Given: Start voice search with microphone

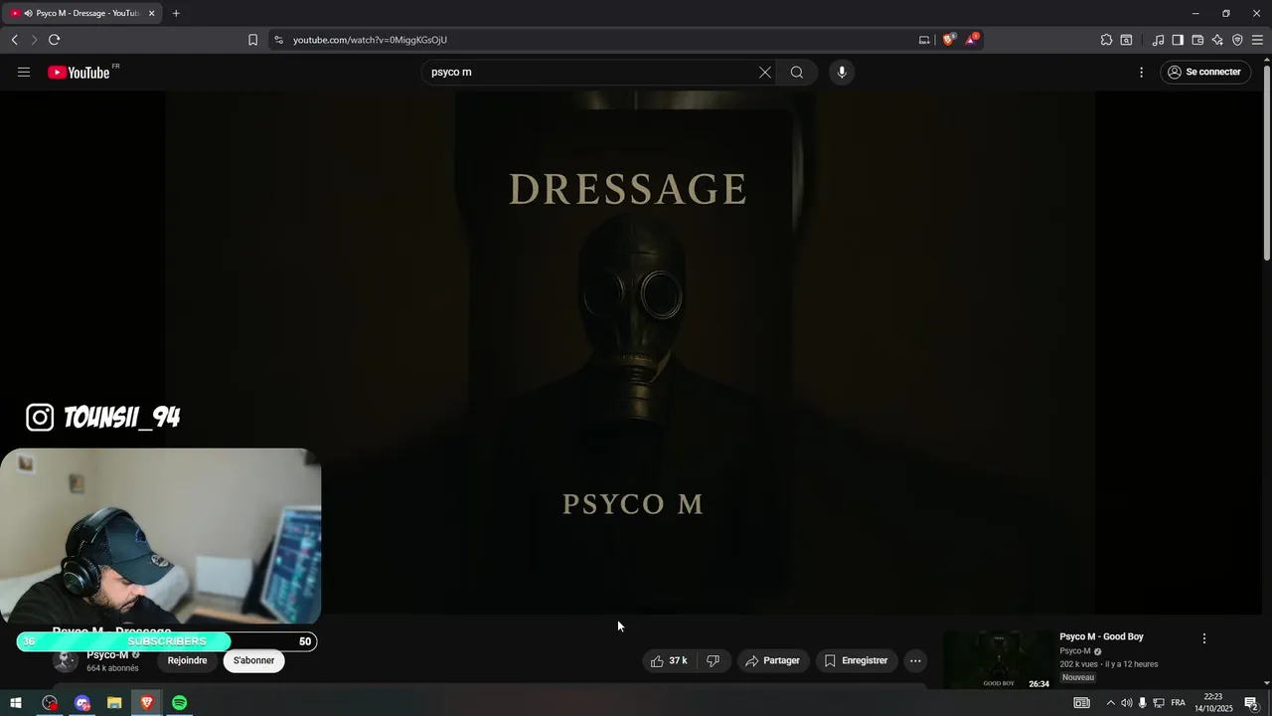Looking at the screenshot, I should point(842,72).
